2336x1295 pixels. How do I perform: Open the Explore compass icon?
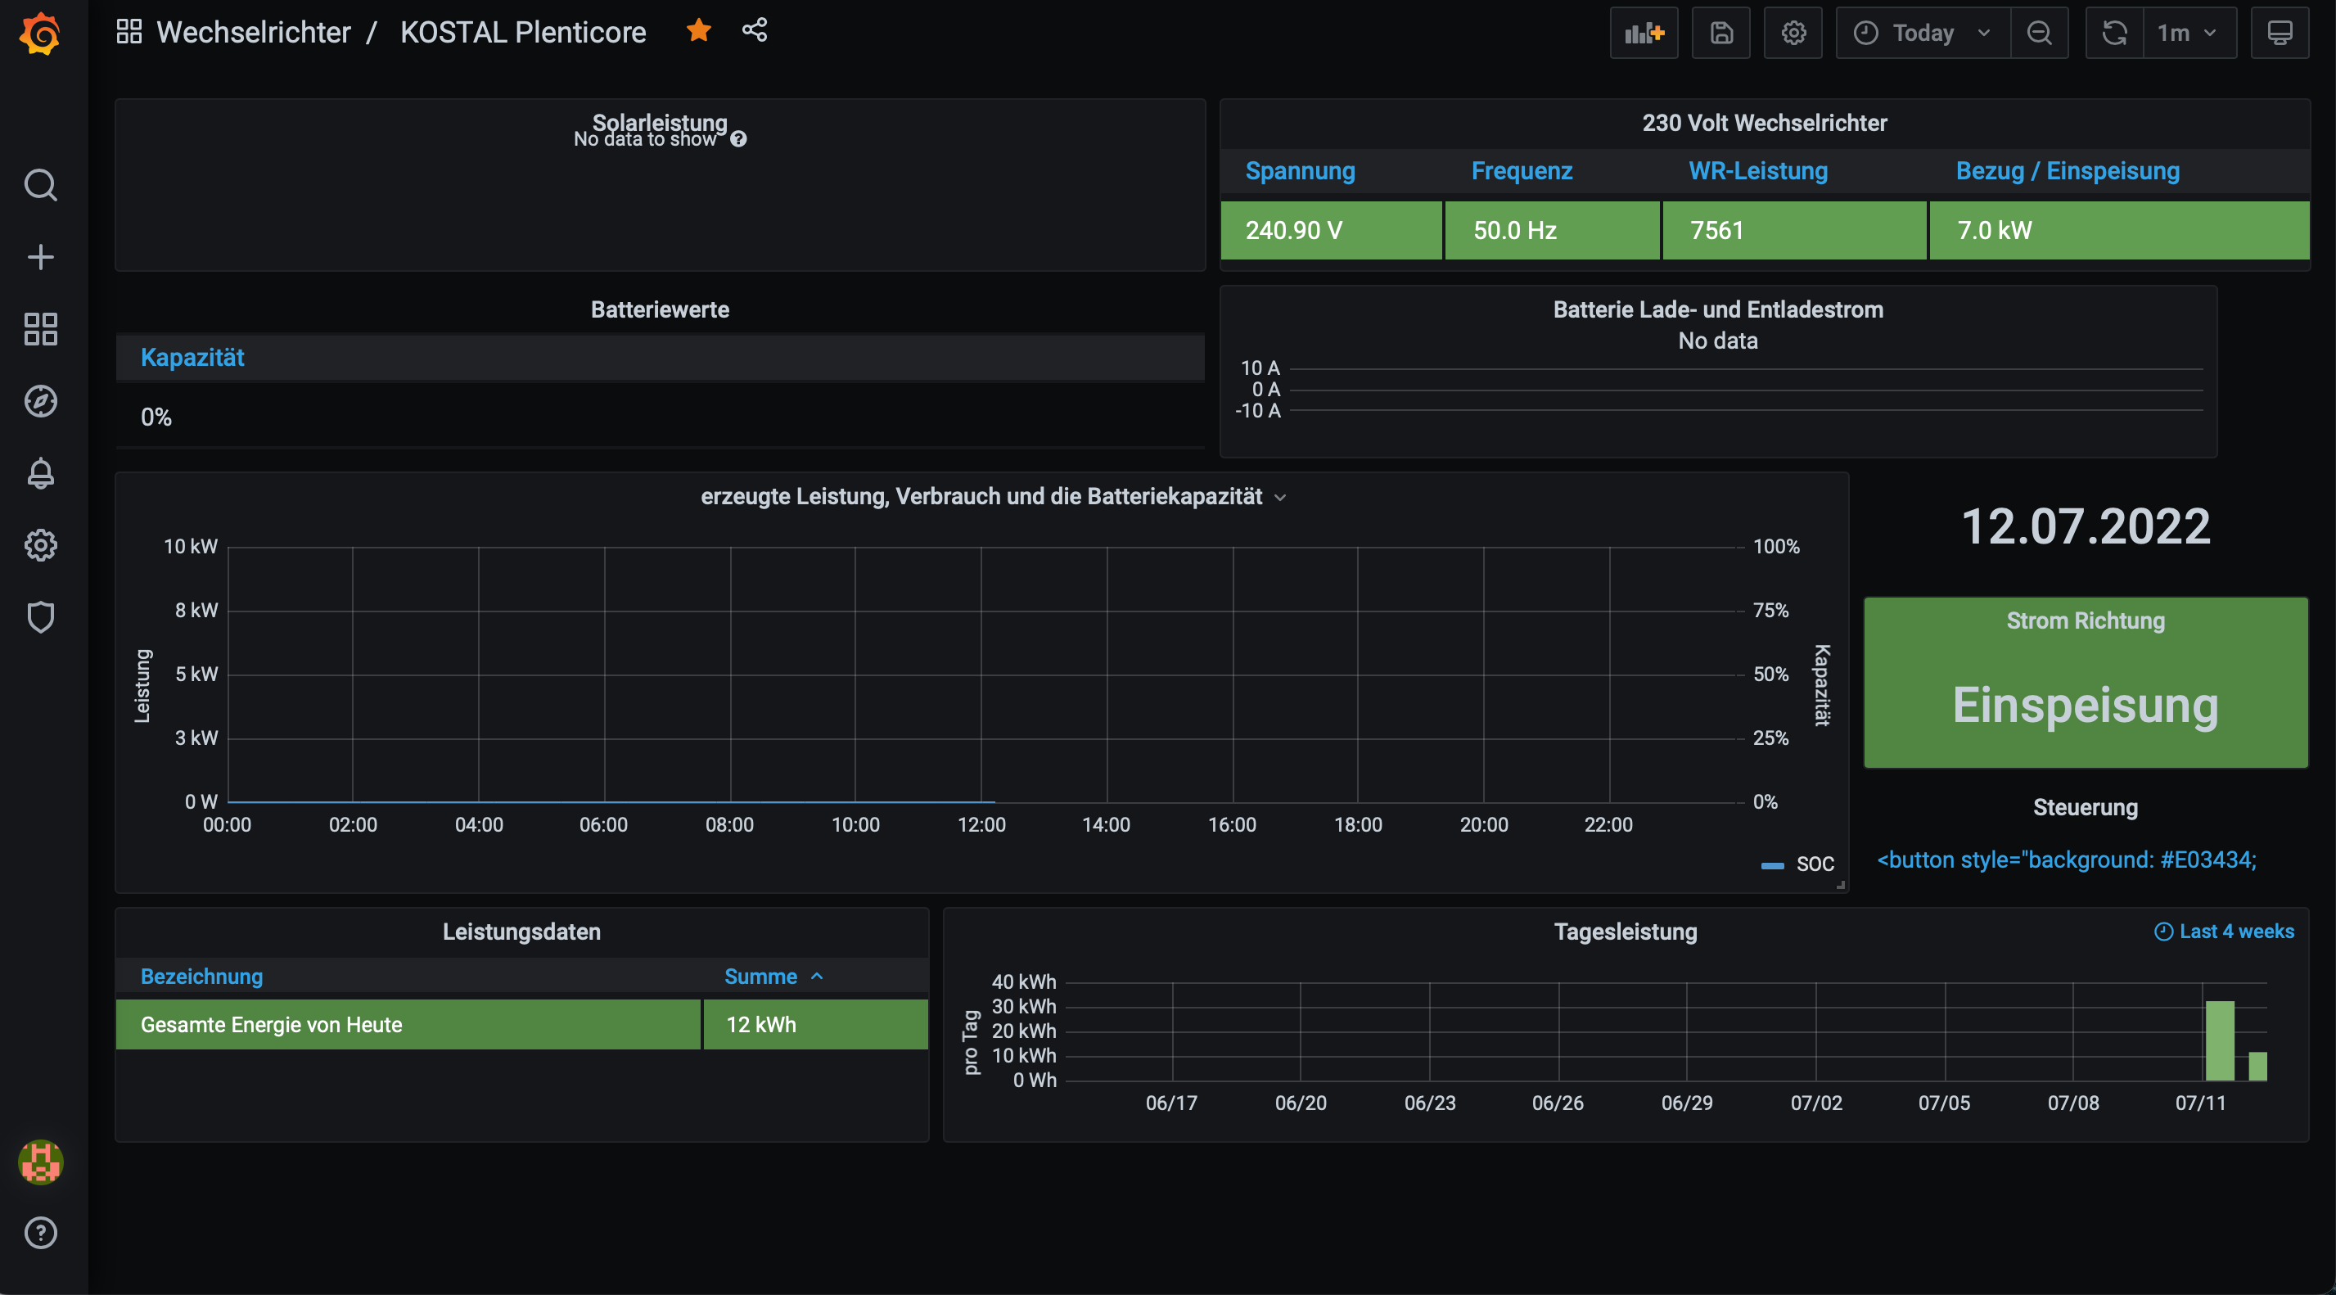[40, 401]
